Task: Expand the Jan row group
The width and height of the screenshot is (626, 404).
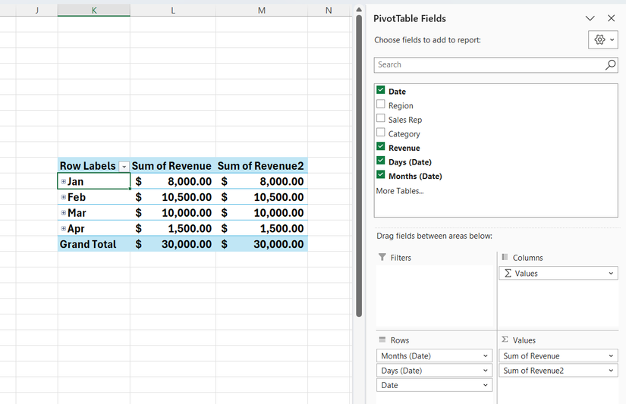Action: [x=64, y=182]
